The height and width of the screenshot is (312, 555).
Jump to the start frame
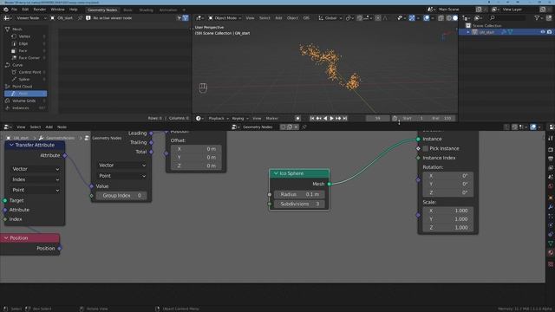point(312,118)
